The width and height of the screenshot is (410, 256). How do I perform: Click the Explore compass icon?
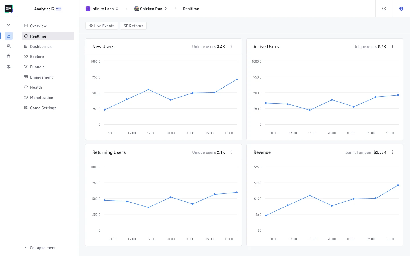click(x=26, y=56)
